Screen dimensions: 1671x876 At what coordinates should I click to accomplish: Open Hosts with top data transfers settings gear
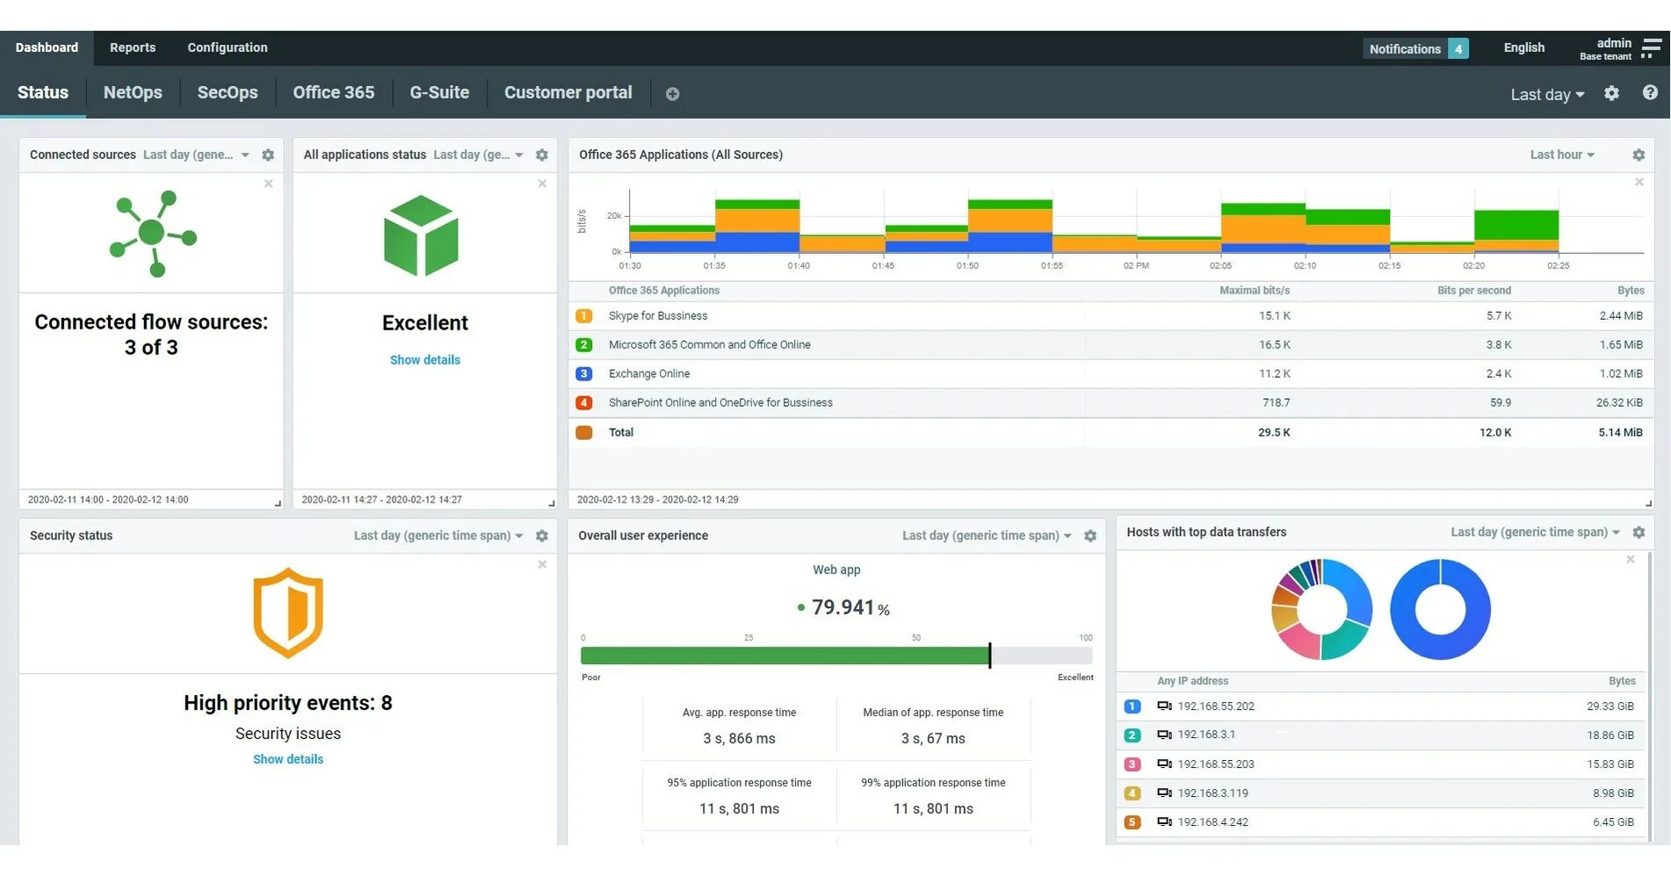click(1638, 532)
